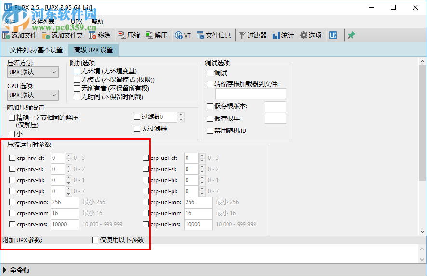Viewport: 427px width, 276px height.
Task: Click the blue UPX logo toolbar icon
Action: point(333,35)
